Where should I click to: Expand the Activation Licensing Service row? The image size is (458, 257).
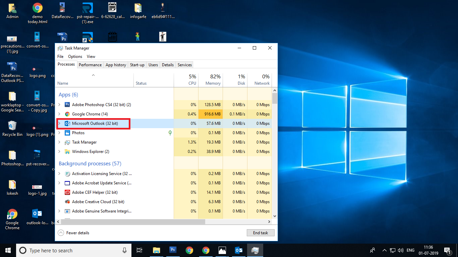click(x=59, y=174)
